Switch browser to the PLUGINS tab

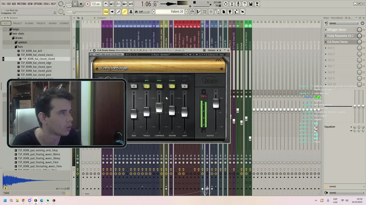click(x=29, y=23)
